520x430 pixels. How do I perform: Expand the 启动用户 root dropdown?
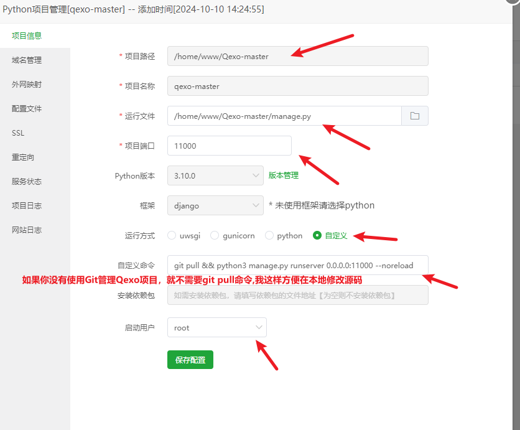coord(216,327)
